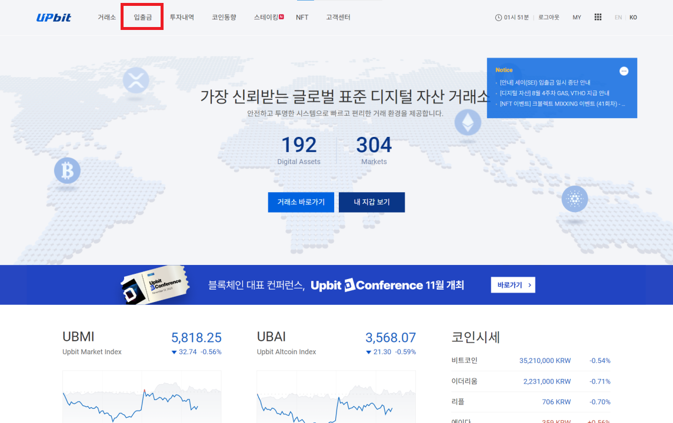The width and height of the screenshot is (673, 423).
Task: Click the 거래소 바로가기 button
Action: coord(301,202)
